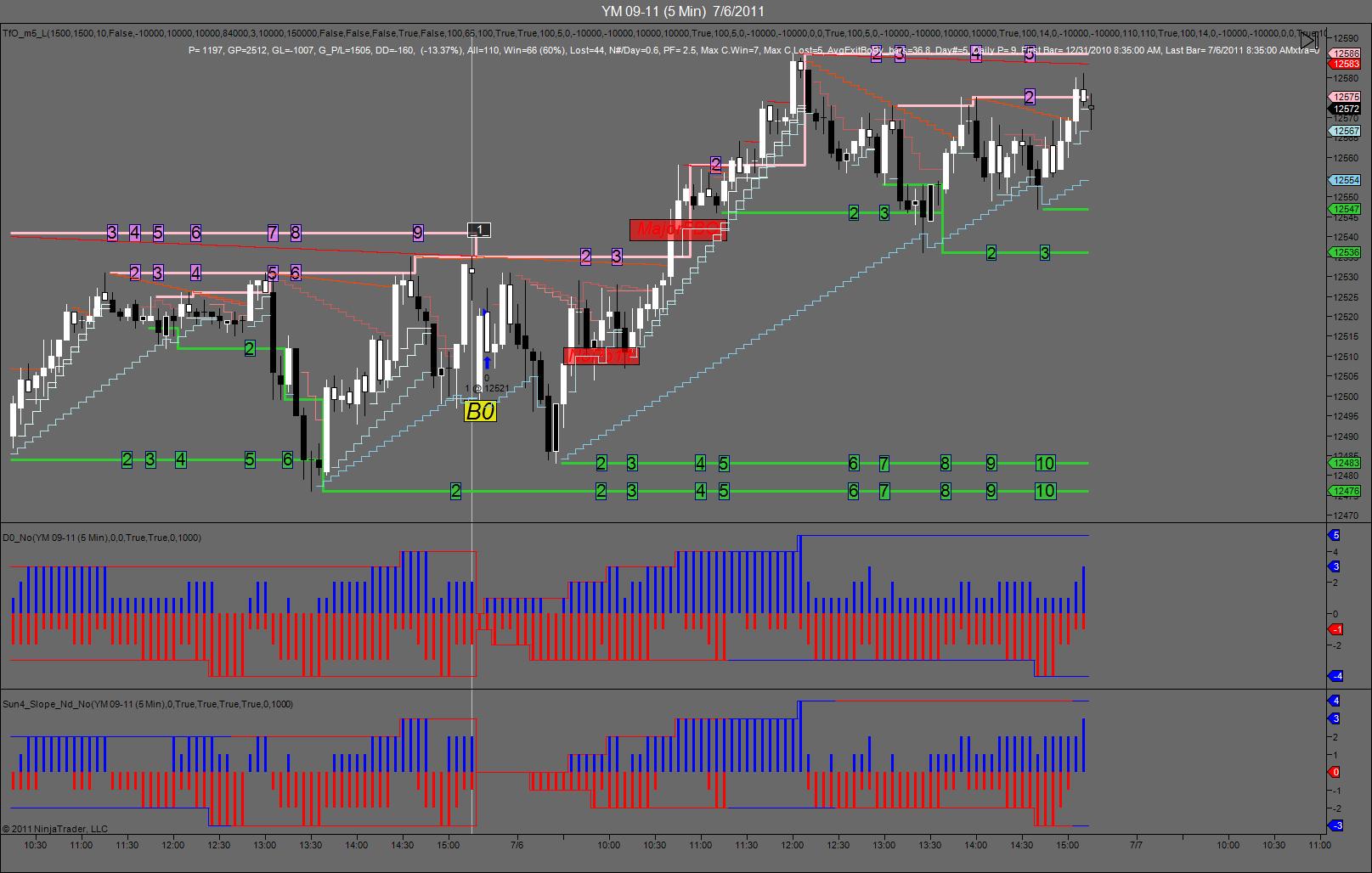
Task: Click the red -1 marker in D0_No panel
Action: click(x=1335, y=629)
